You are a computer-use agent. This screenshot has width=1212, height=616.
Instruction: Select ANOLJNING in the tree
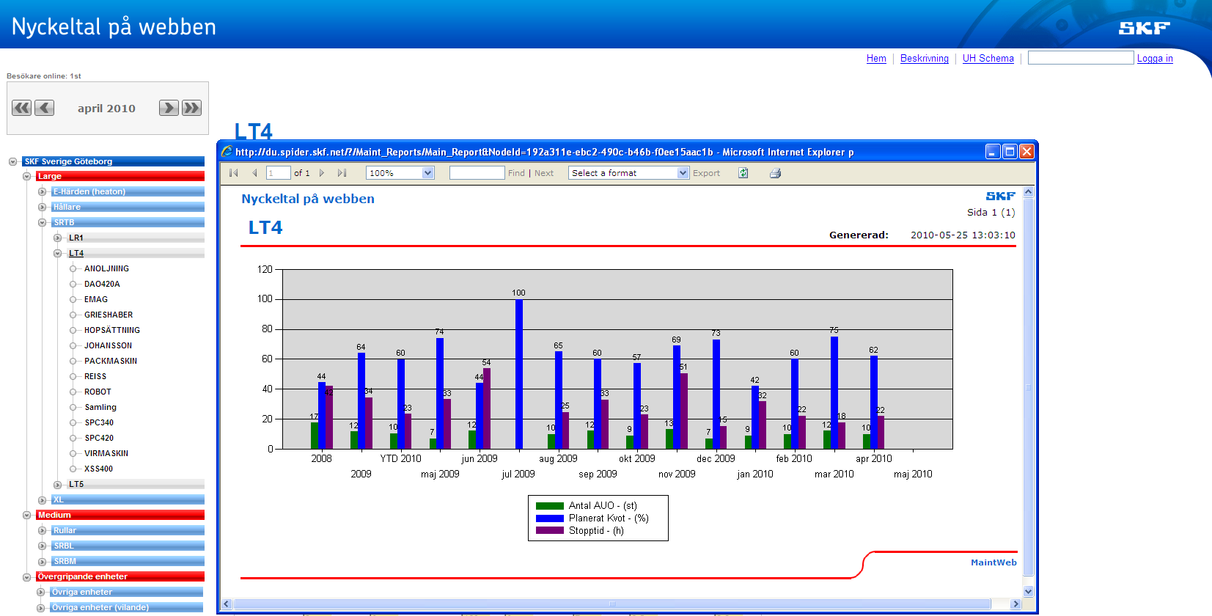(x=106, y=268)
